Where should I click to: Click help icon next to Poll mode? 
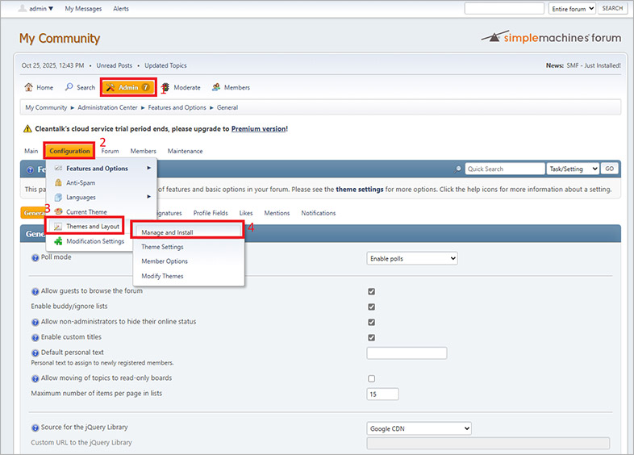tap(35, 257)
